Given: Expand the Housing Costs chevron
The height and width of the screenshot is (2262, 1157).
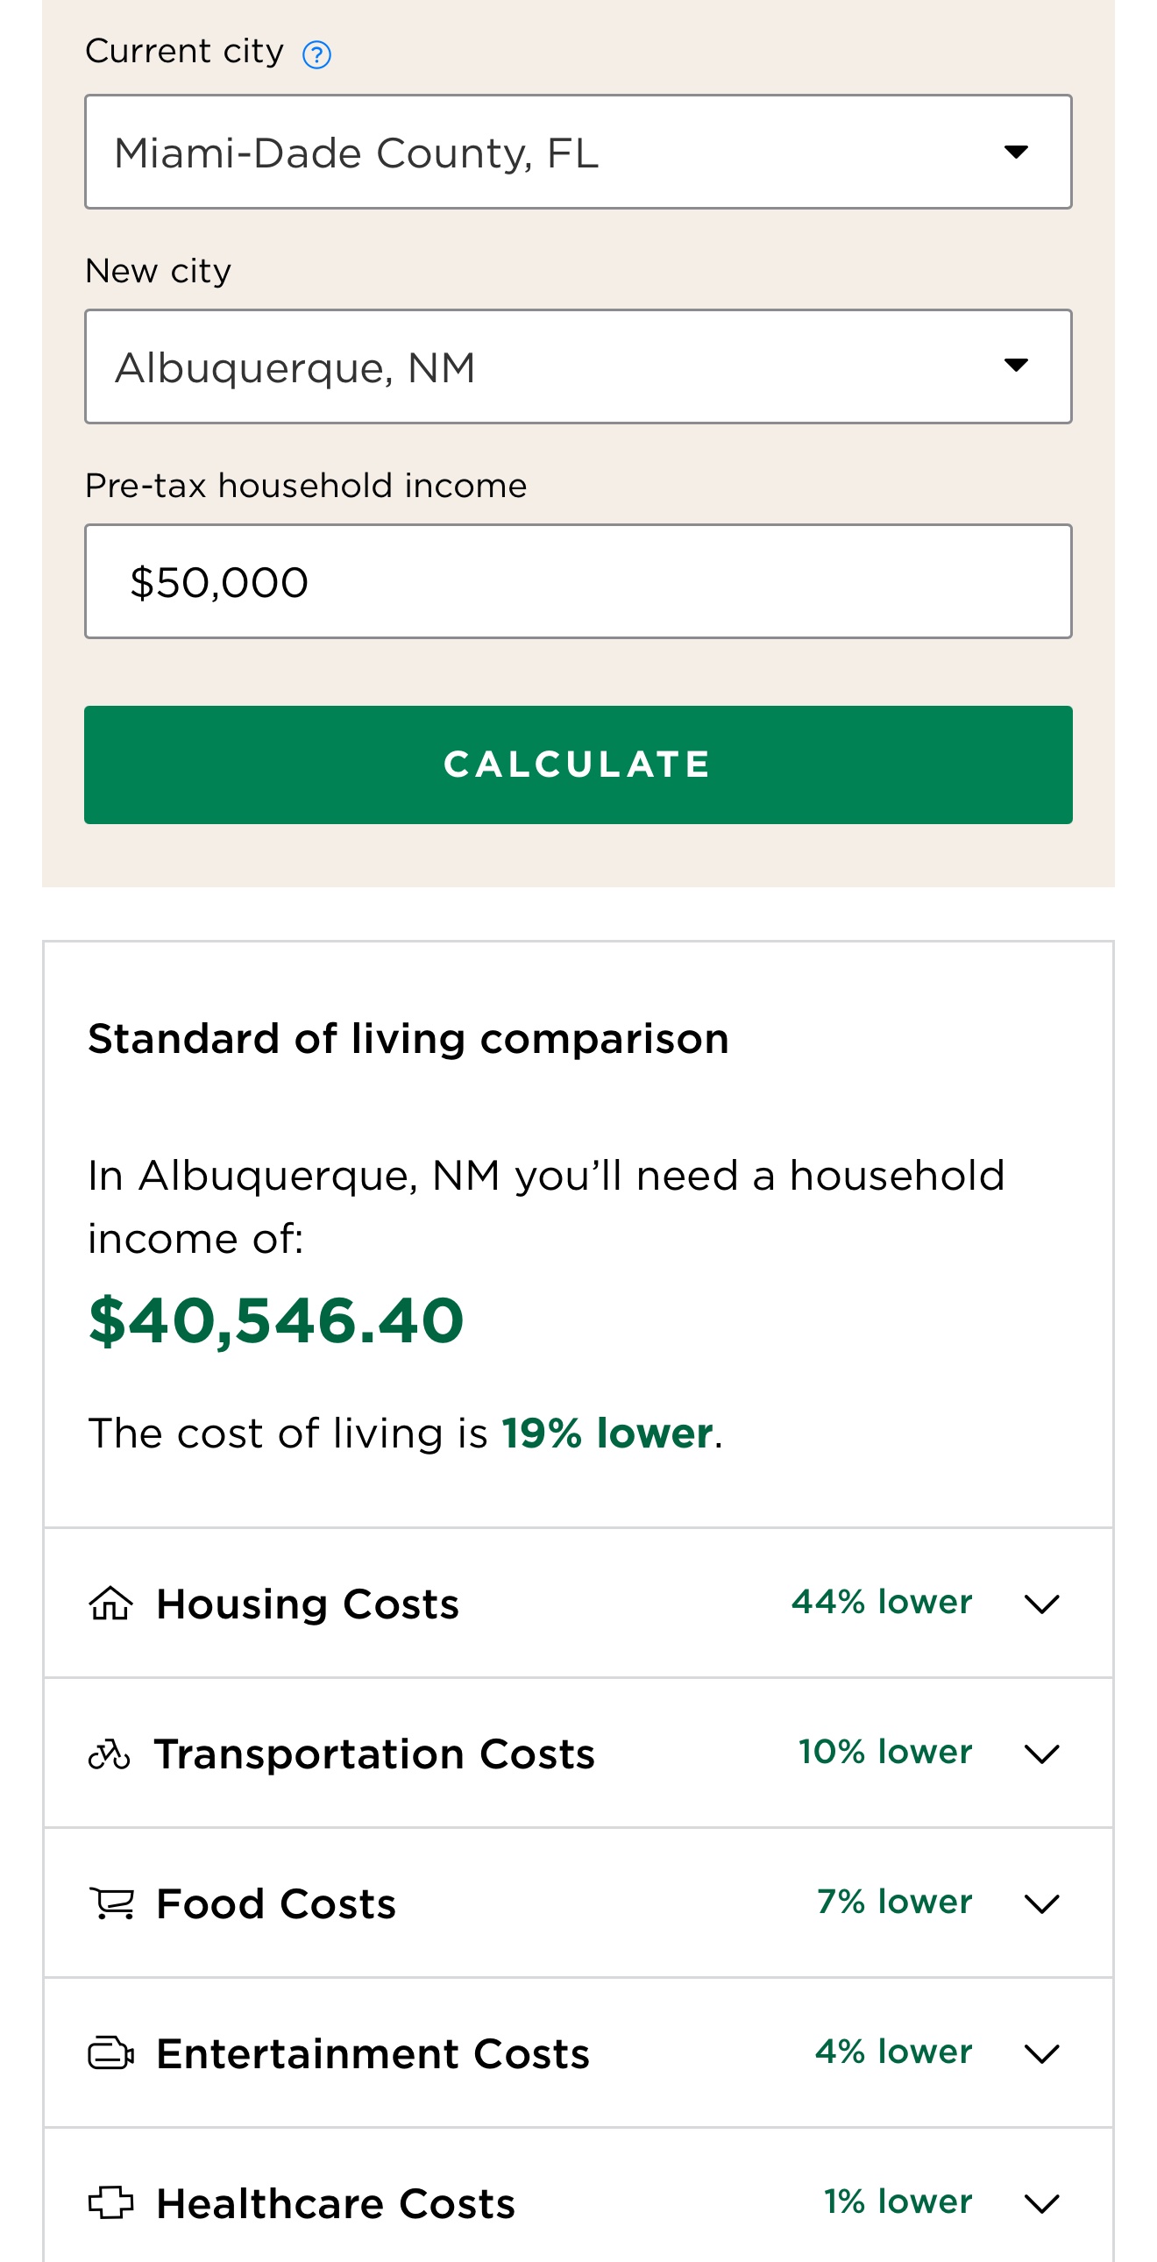Looking at the screenshot, I should (x=1042, y=1604).
